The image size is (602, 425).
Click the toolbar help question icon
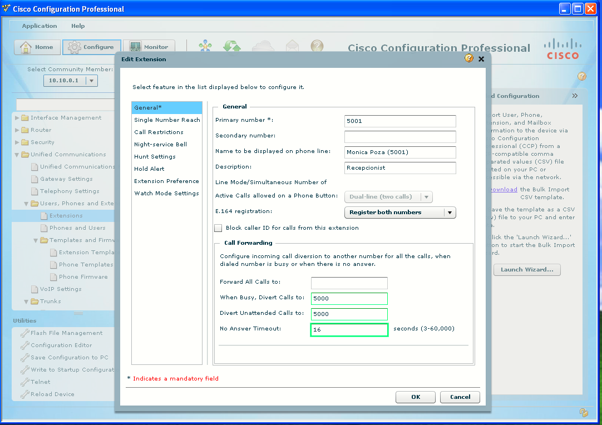pyautogui.click(x=317, y=47)
